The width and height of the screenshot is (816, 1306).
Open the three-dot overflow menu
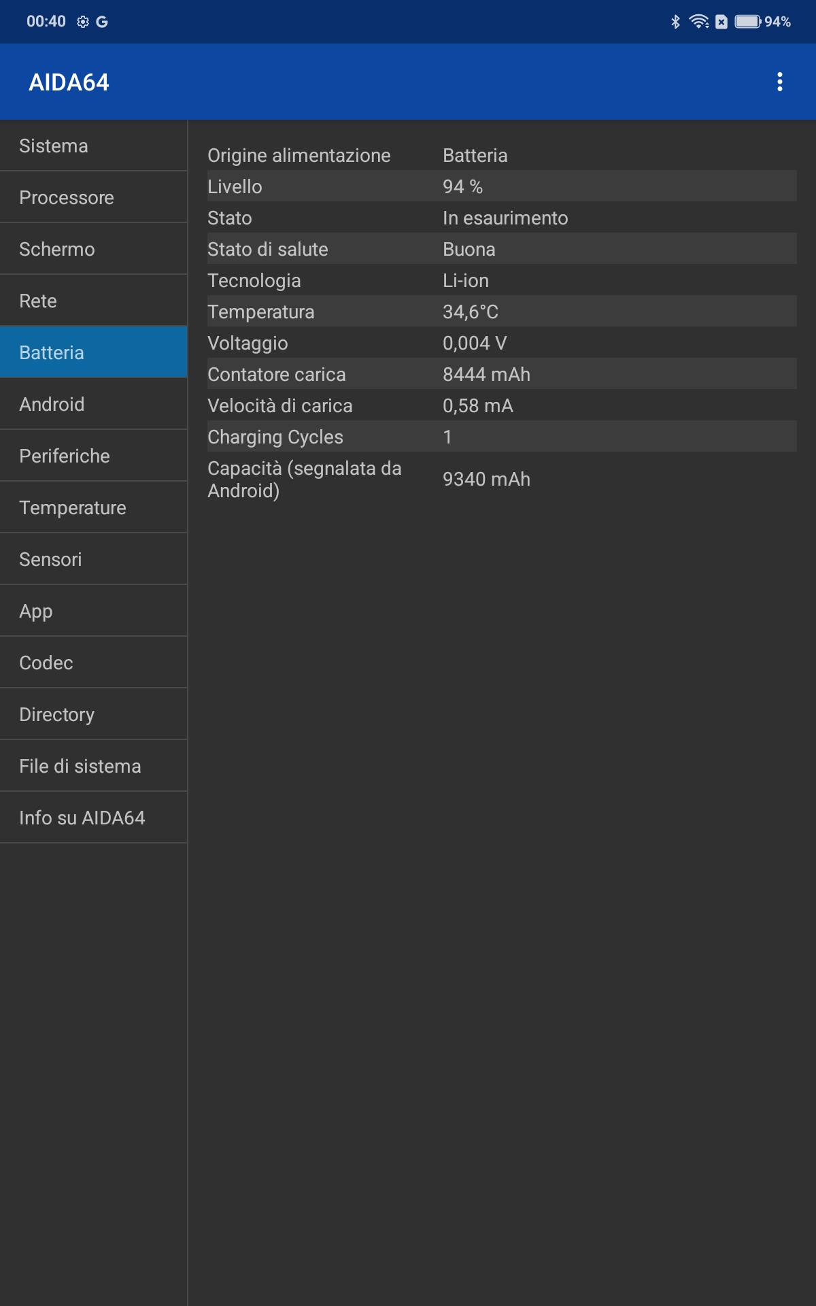tap(780, 82)
